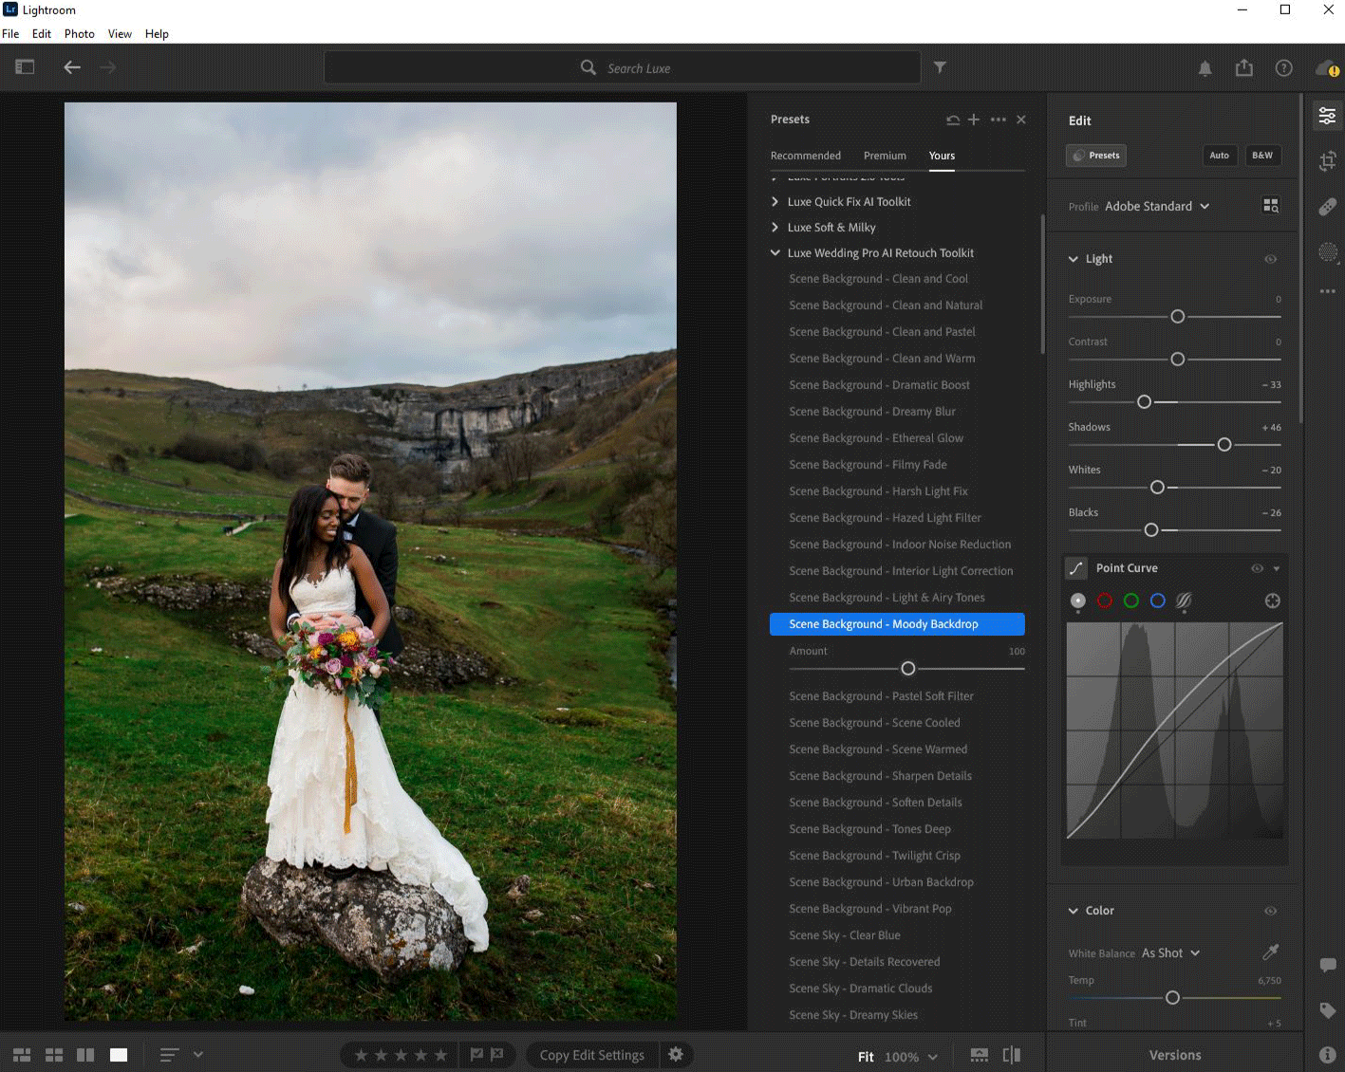The image size is (1345, 1072).
Task: Select the Healing Brush tool
Action: click(1327, 207)
